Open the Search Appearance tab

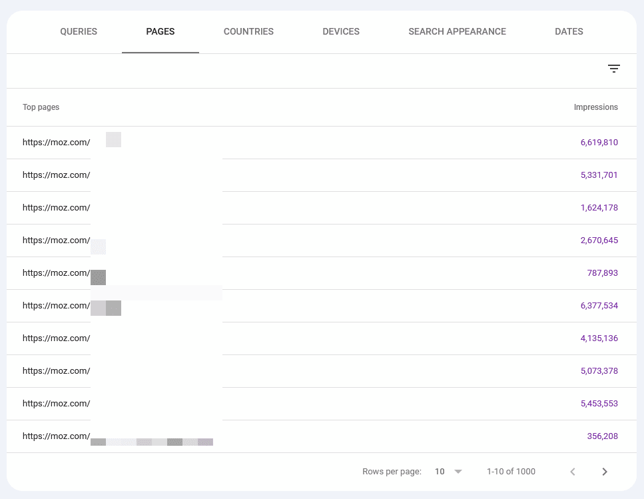(x=457, y=31)
